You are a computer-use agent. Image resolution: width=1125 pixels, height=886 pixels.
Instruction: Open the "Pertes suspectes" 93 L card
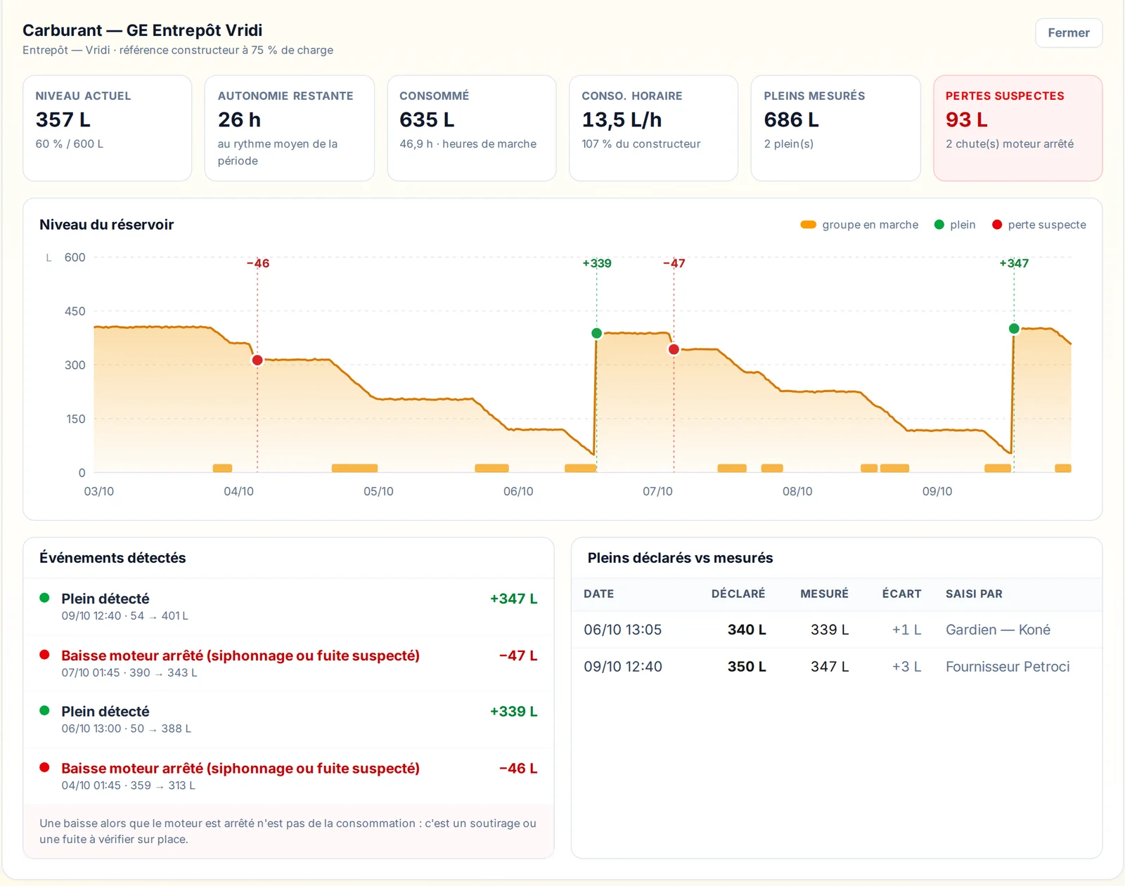coord(1017,128)
